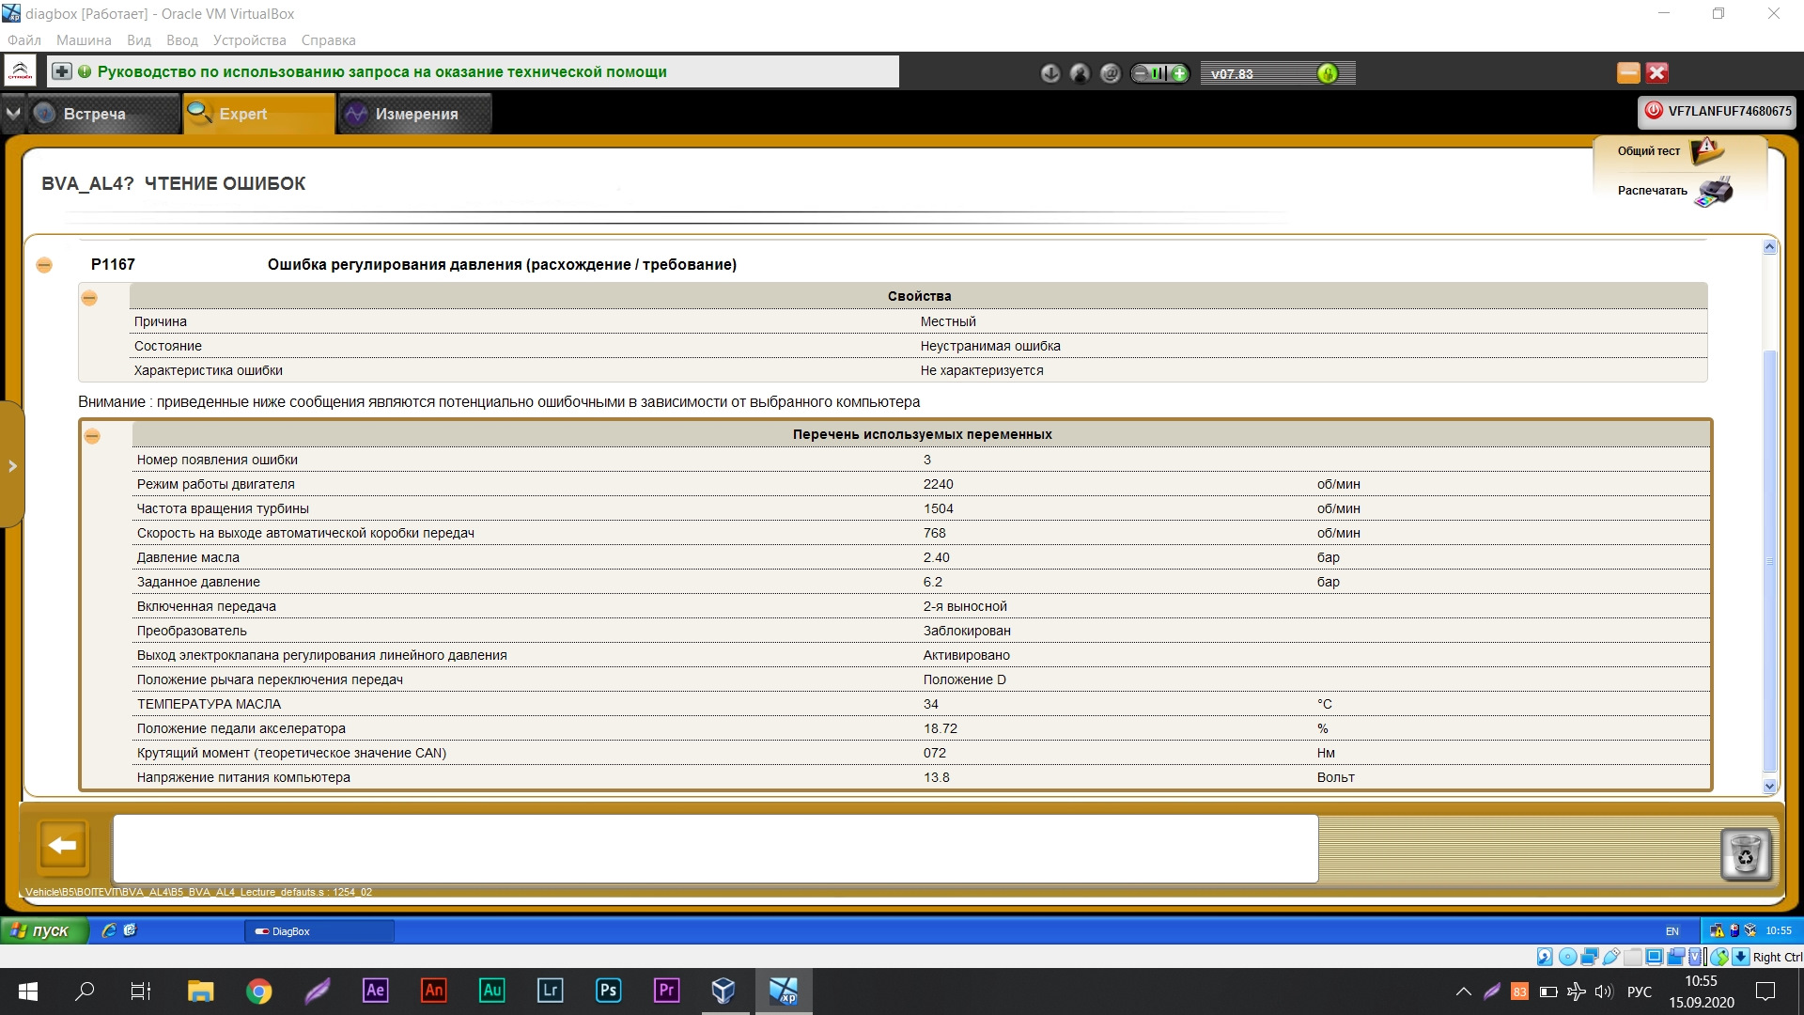Show hidden host tray icons chevron
1804x1015 pixels.
point(1463,992)
